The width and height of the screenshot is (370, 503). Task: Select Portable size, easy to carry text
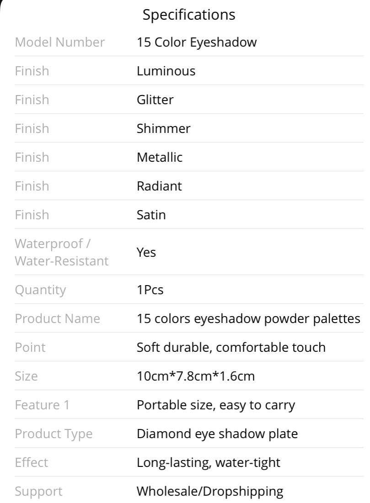(215, 405)
